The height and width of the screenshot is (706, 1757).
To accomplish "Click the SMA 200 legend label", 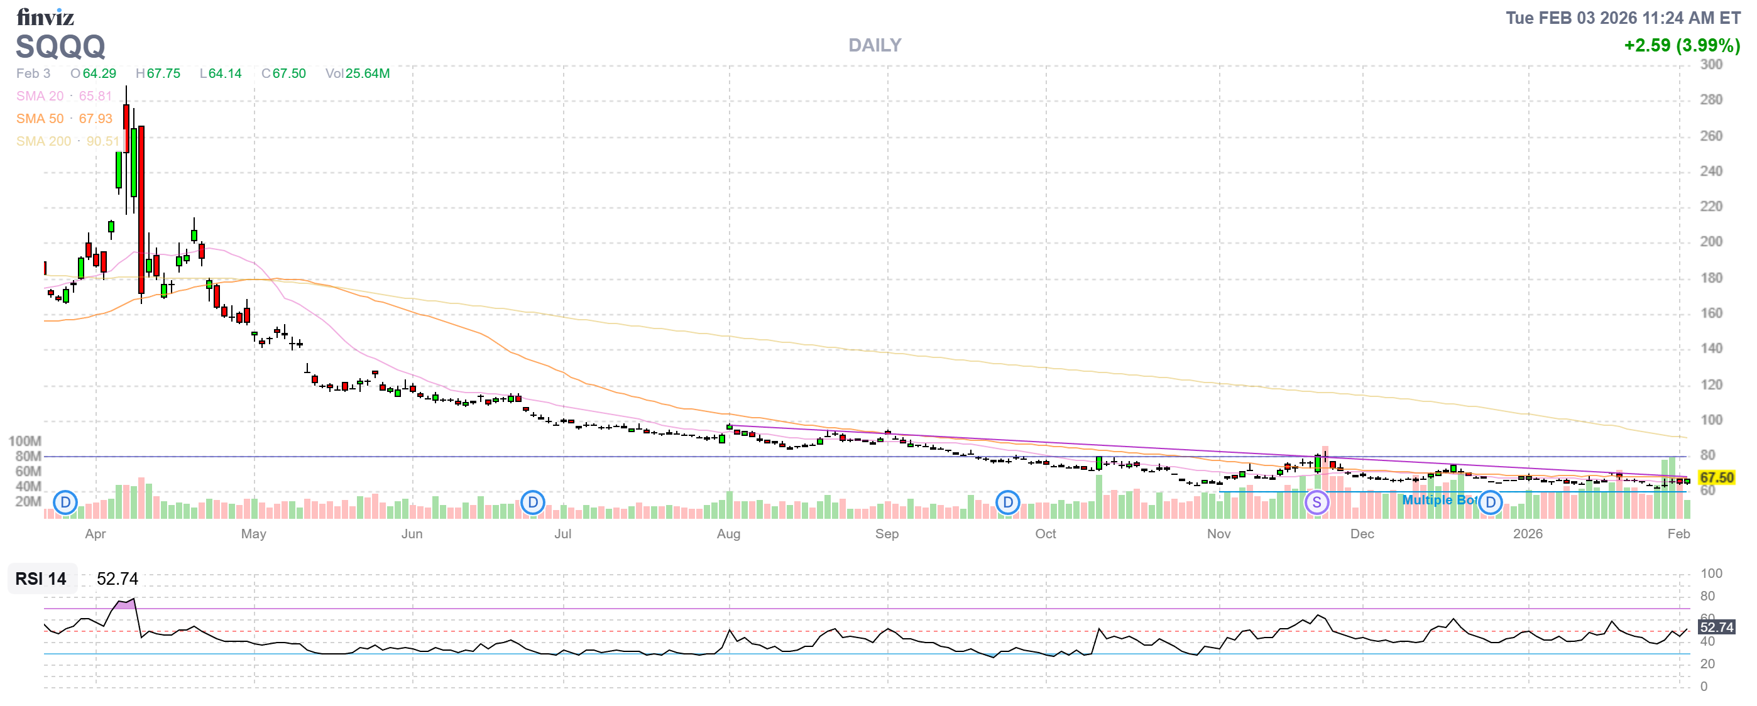I will 43,141.
